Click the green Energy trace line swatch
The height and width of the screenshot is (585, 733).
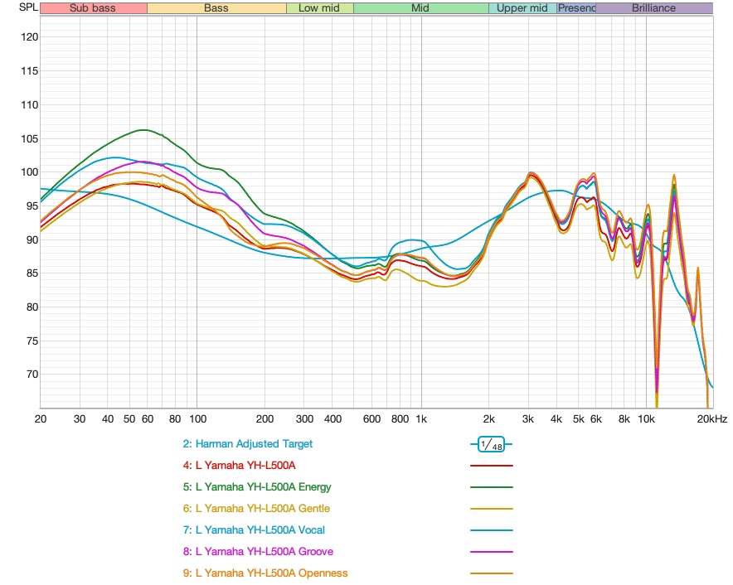click(491, 488)
